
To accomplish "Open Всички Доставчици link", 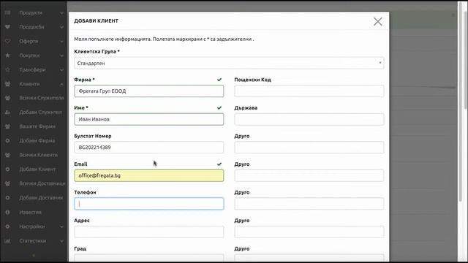I will coord(42,183).
